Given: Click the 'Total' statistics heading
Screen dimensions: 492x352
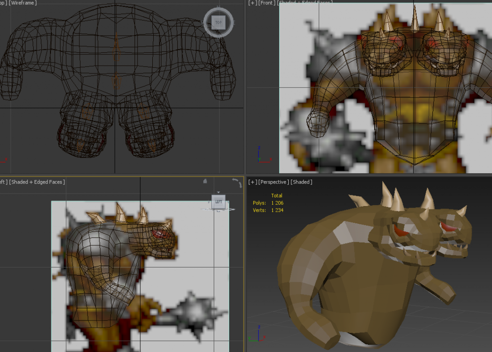Looking at the screenshot, I should 276,195.
